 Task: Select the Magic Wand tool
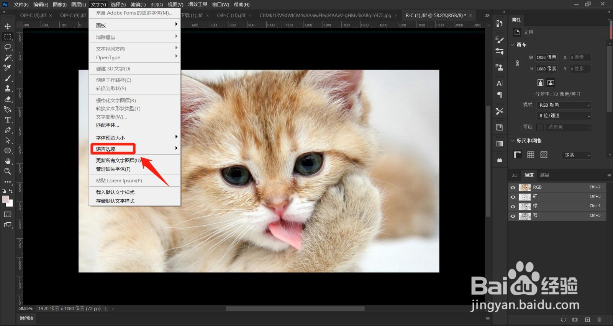[8, 57]
